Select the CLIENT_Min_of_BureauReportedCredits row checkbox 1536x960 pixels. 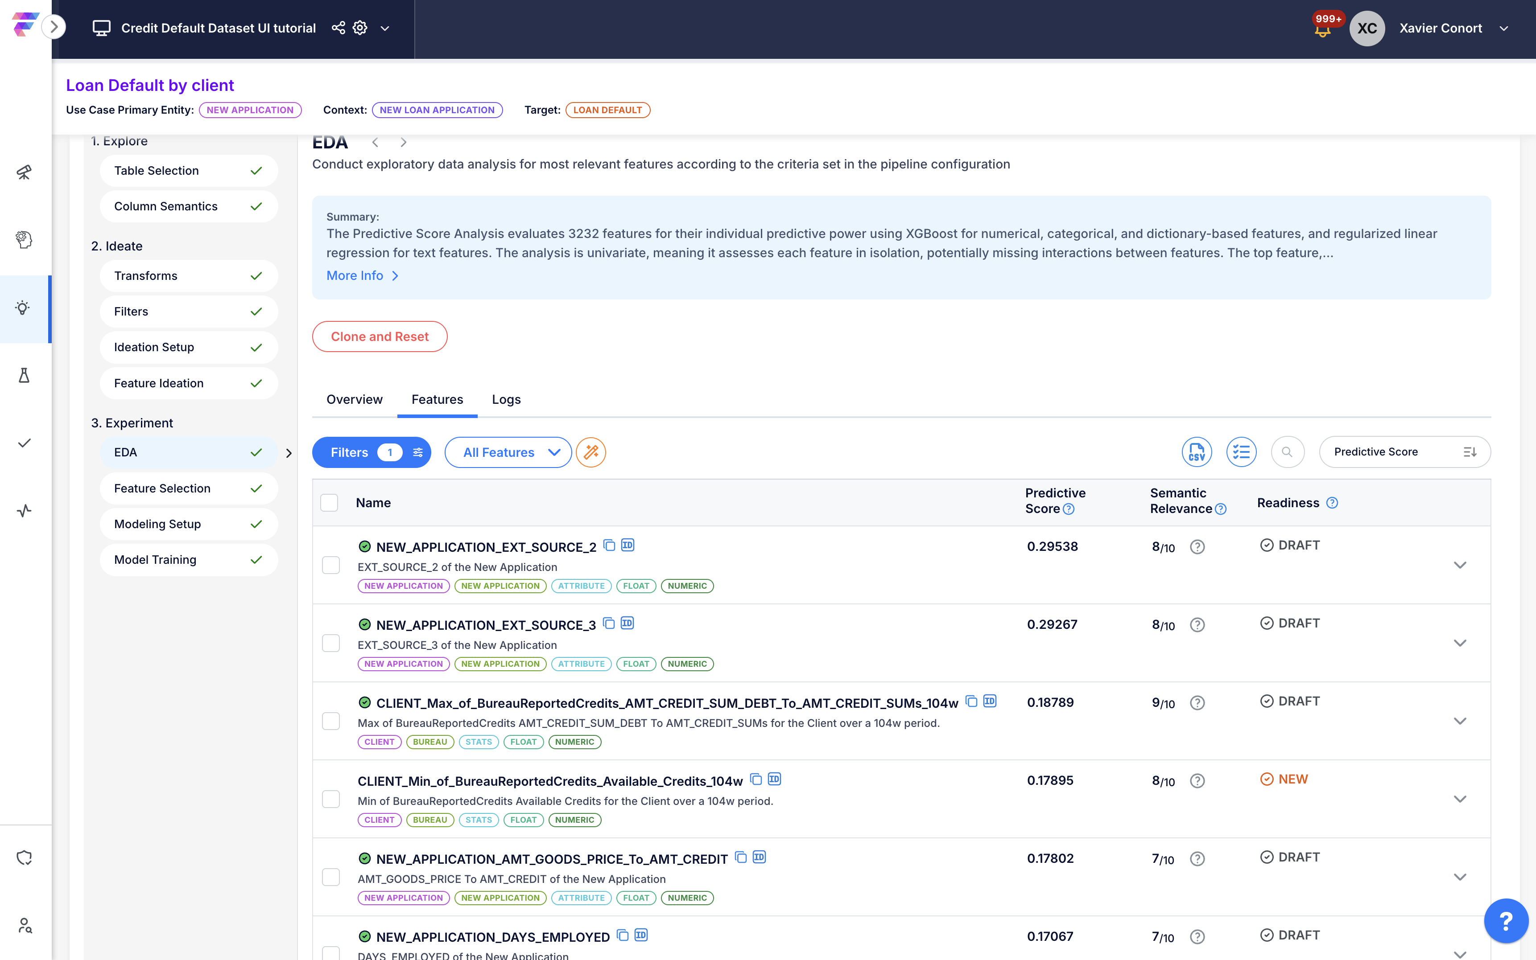point(331,799)
